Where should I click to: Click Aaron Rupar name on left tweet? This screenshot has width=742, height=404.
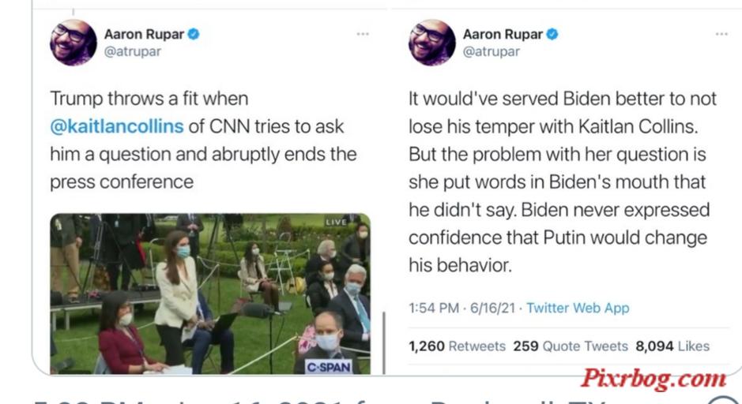[x=144, y=34]
